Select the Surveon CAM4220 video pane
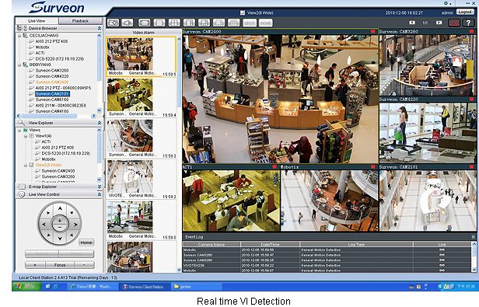Viewport: 479px width, 307px height. [428, 133]
